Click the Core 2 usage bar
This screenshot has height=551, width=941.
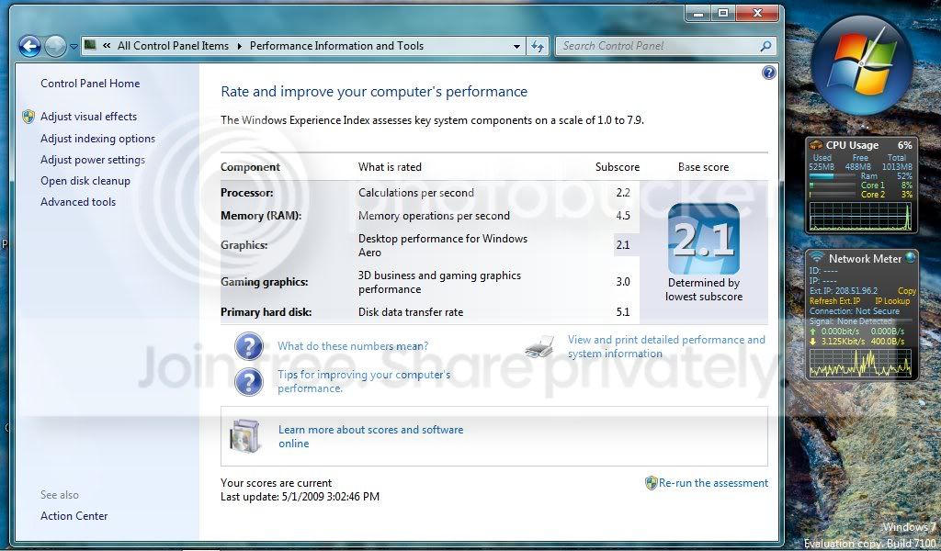pyautogui.click(x=832, y=195)
